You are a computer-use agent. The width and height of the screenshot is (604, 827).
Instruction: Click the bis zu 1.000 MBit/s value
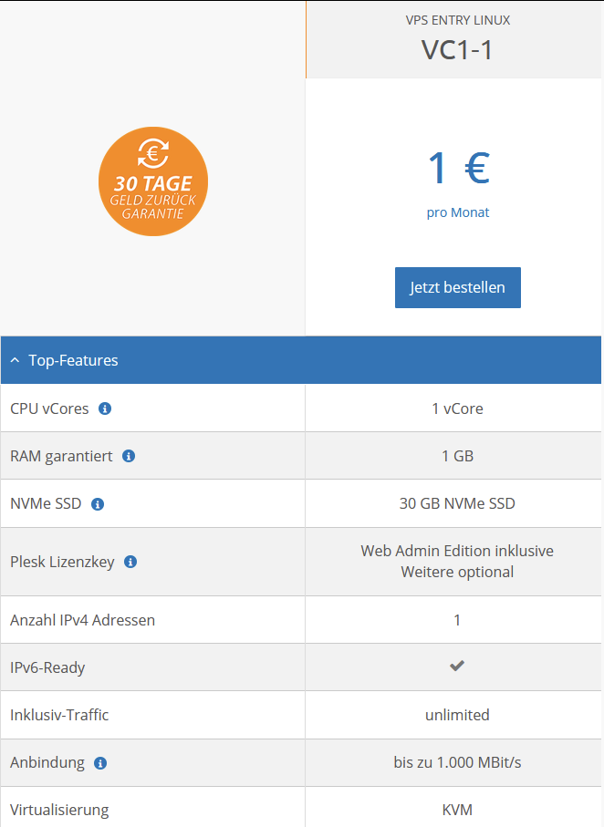(x=457, y=762)
